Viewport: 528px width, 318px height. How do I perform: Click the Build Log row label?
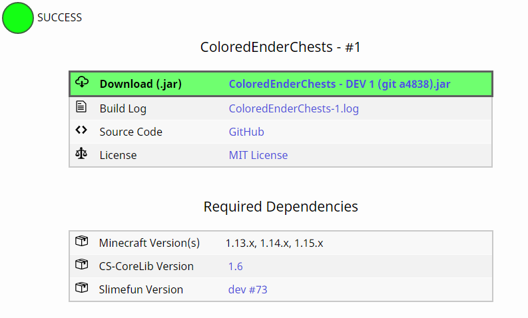click(123, 108)
